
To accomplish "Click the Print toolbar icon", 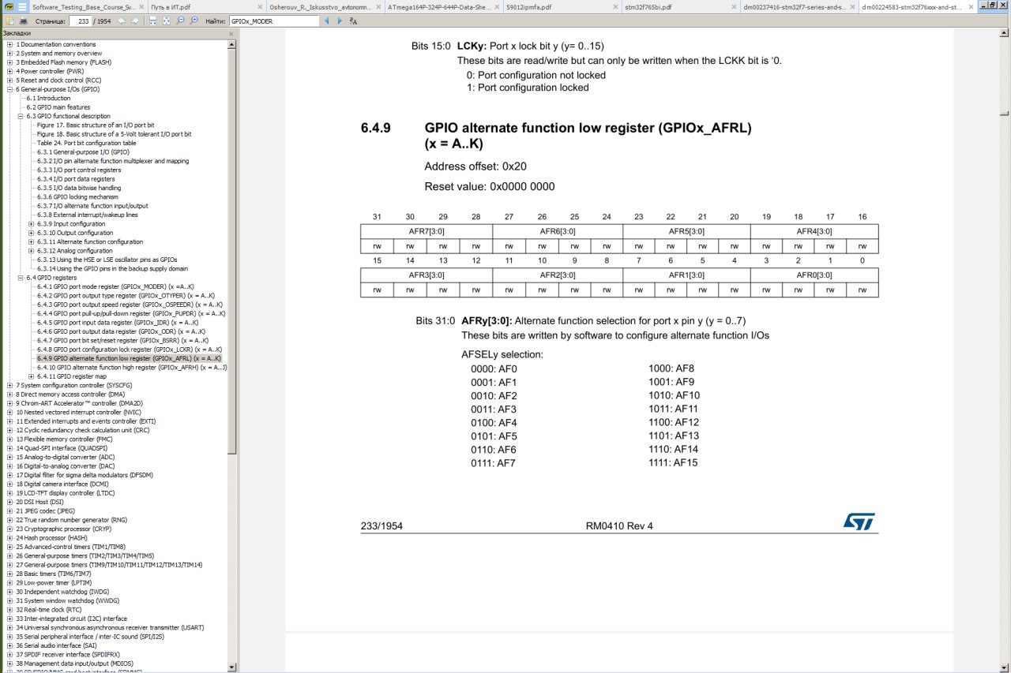I will coord(24,21).
